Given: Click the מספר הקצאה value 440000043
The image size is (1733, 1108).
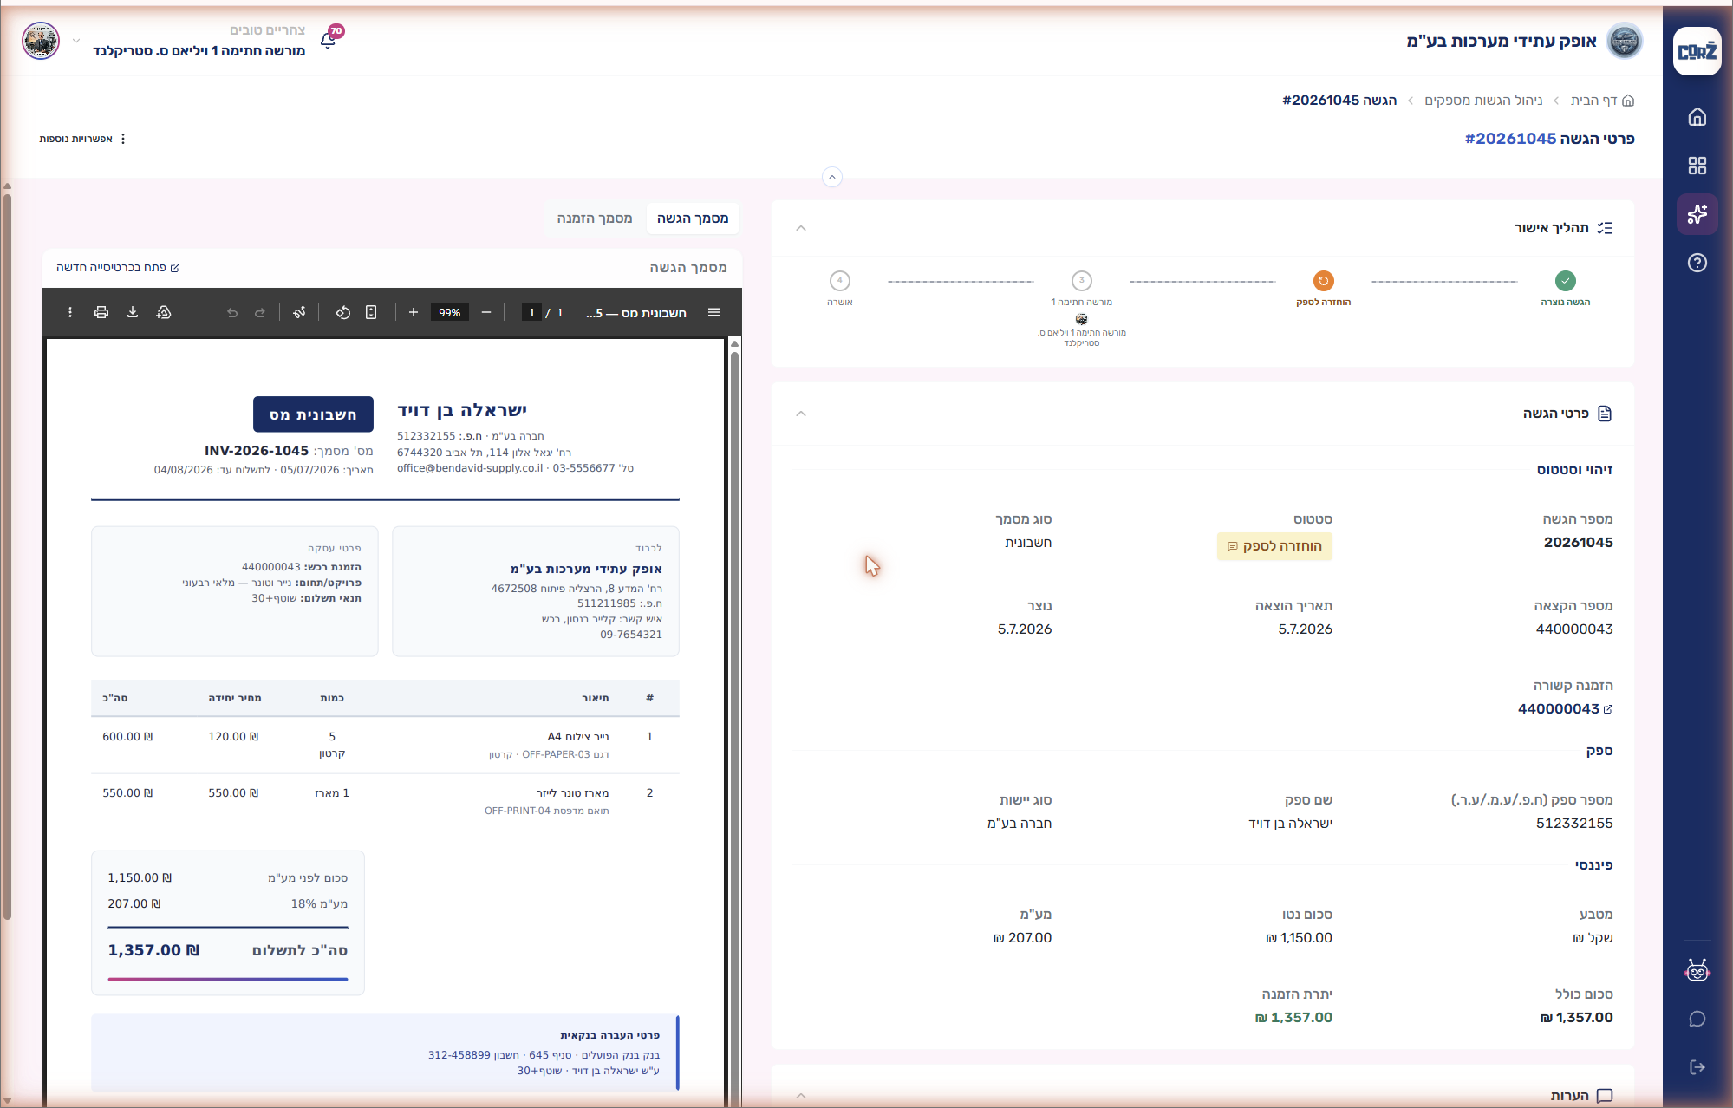Looking at the screenshot, I should coord(1574,629).
